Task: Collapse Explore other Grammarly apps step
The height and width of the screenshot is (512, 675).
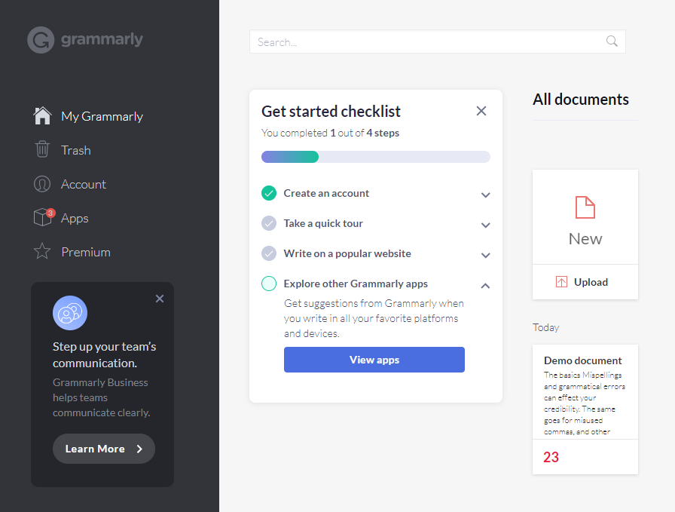Action: [x=486, y=285]
